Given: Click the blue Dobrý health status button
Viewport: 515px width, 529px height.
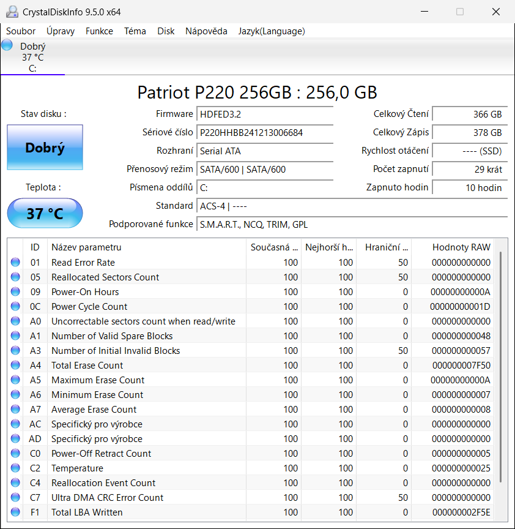Looking at the screenshot, I should coord(45,148).
